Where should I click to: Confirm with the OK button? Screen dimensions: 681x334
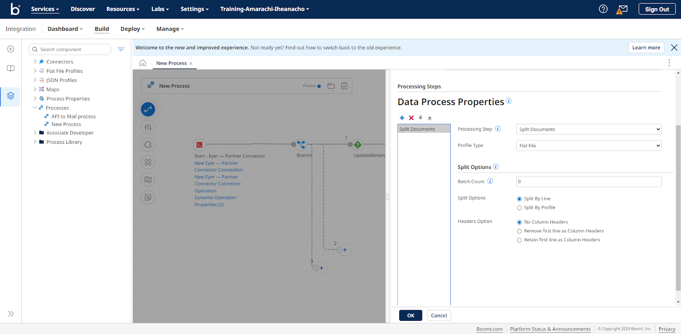[x=411, y=315]
